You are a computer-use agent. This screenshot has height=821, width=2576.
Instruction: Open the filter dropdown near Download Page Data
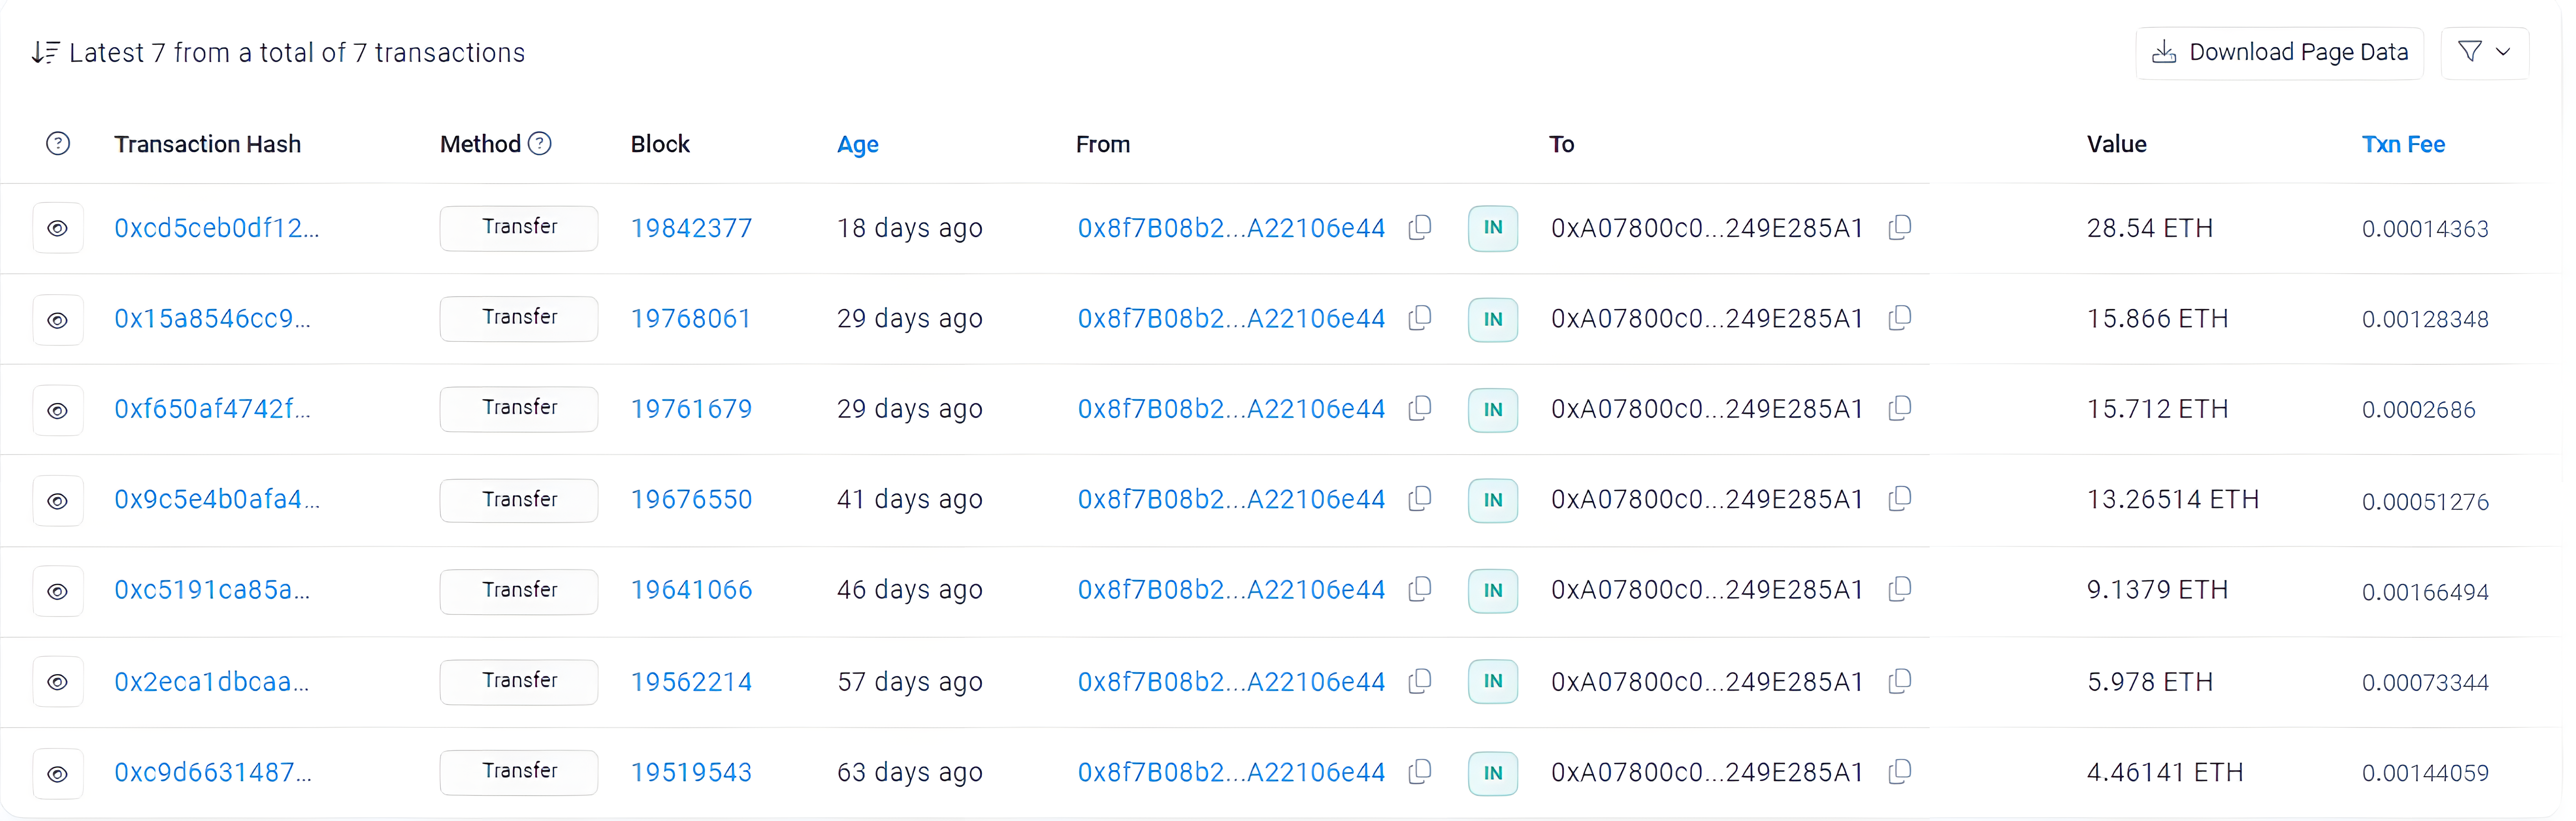click(x=2484, y=52)
